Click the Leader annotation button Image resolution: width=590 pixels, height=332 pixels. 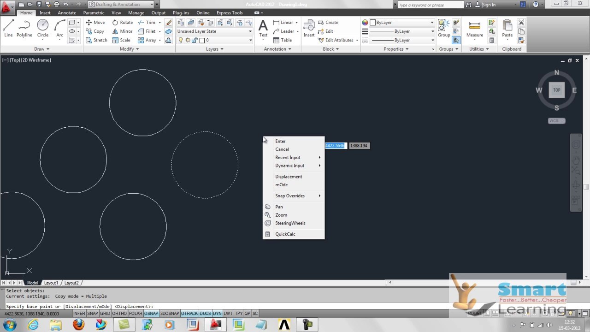point(283,31)
